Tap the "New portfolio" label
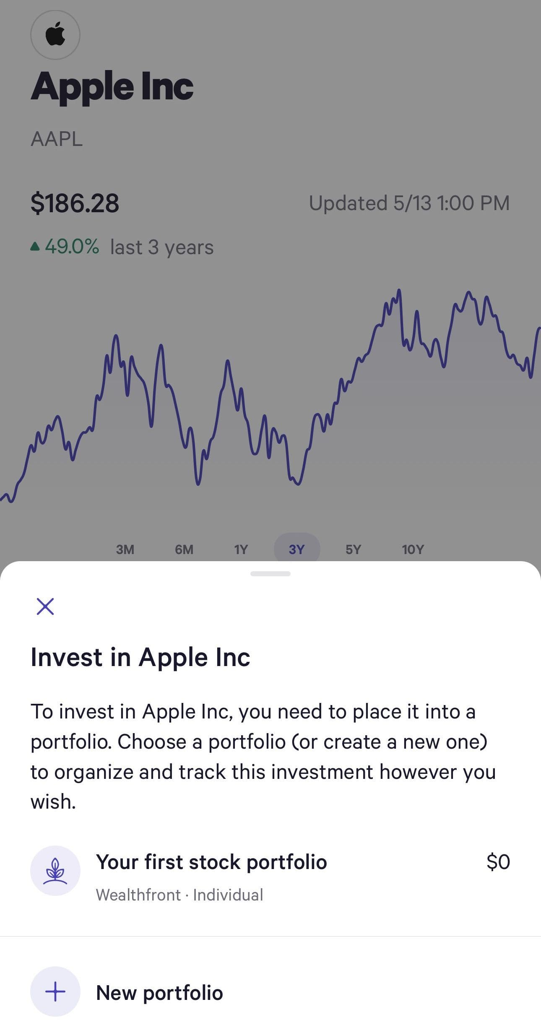This screenshot has height=1028, width=541. [x=159, y=993]
